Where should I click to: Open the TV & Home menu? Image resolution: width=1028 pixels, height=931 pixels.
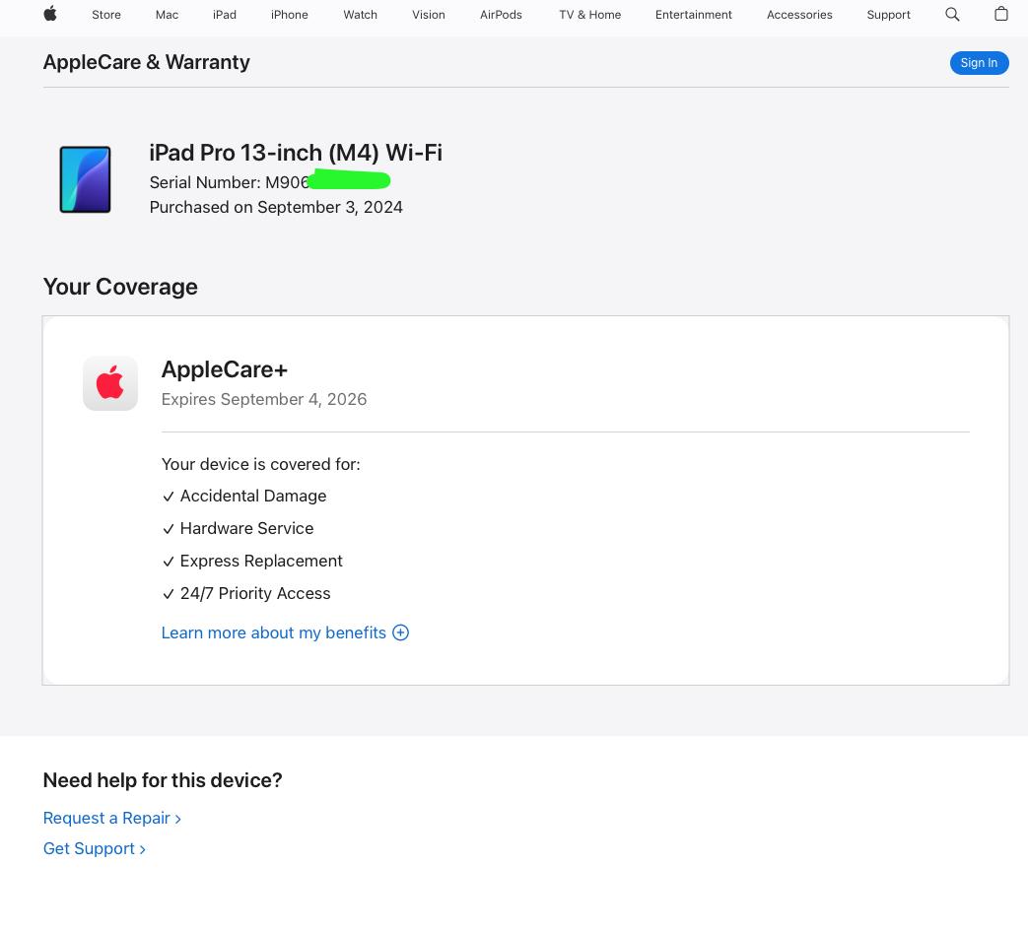tap(590, 15)
